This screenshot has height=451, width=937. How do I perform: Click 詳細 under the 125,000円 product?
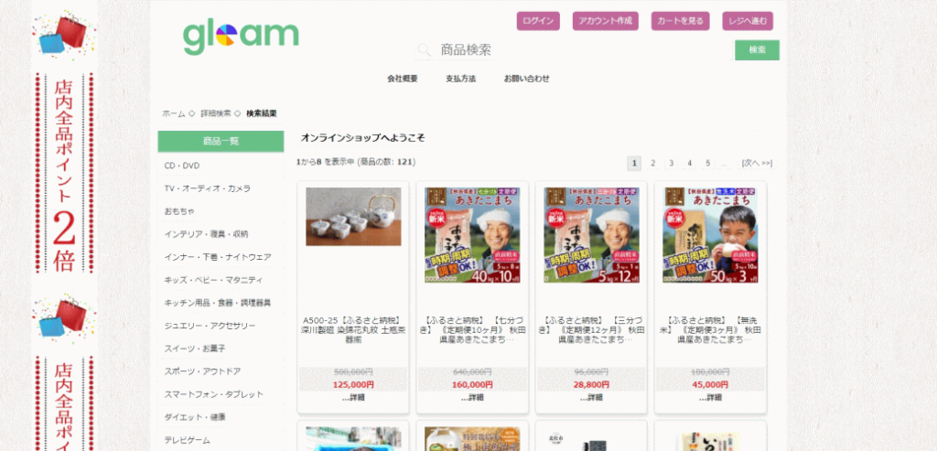(x=353, y=398)
